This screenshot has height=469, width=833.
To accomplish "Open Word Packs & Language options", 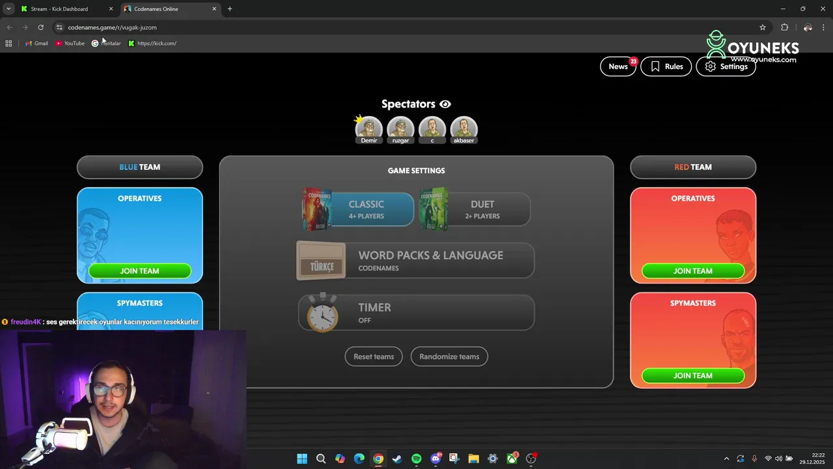I will [416, 261].
